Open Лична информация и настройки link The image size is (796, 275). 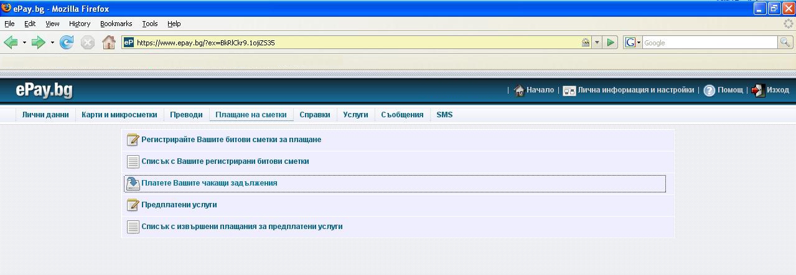(636, 90)
